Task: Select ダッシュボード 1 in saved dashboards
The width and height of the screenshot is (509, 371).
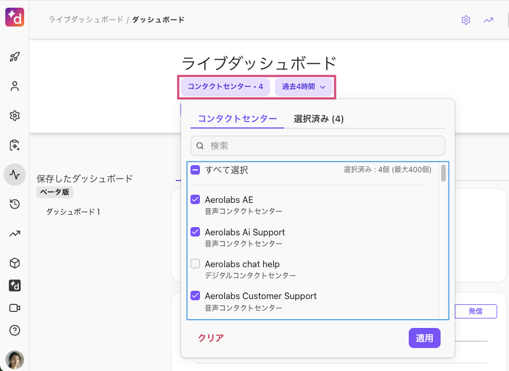Action: click(73, 212)
